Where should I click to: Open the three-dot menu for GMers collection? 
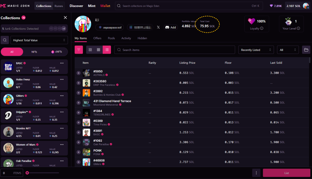(x=62, y=96)
